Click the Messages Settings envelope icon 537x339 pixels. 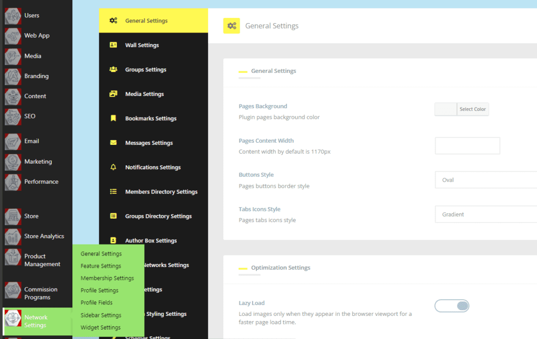tap(113, 143)
